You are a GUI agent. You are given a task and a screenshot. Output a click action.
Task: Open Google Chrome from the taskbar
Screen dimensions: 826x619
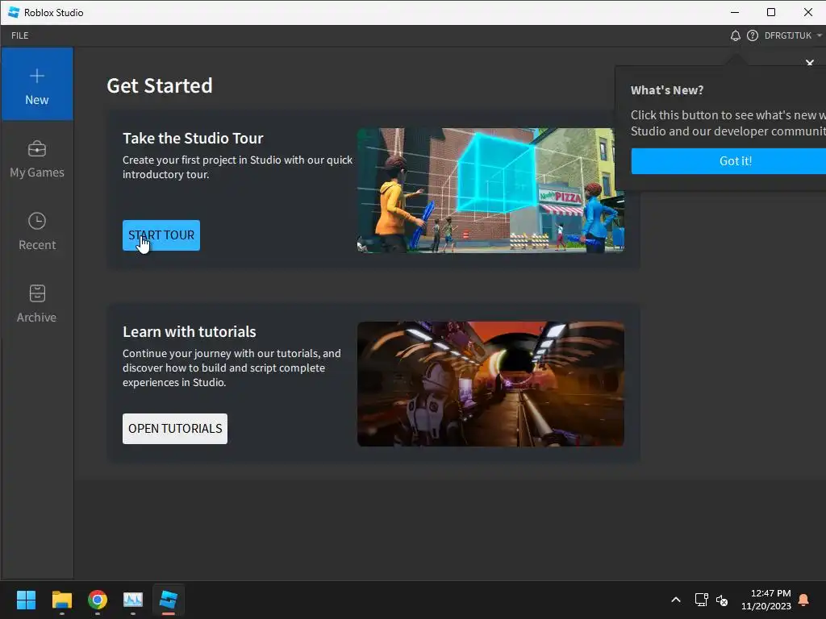coord(98,600)
